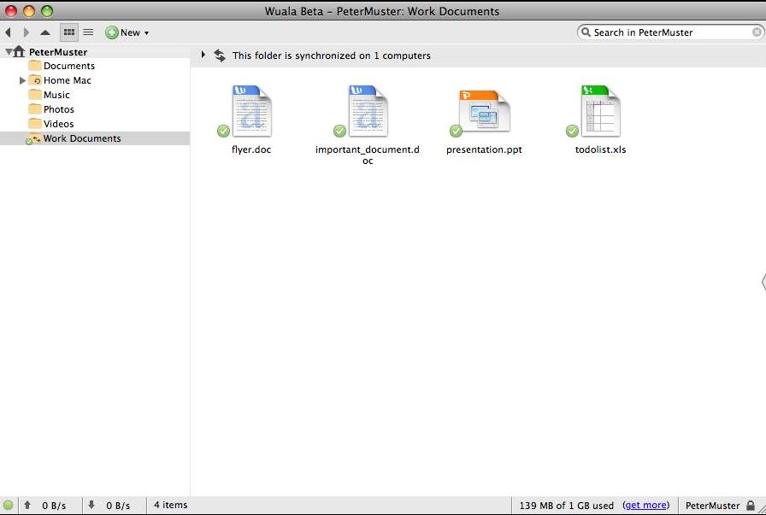Click the lock icon in the status bar

coord(751,506)
